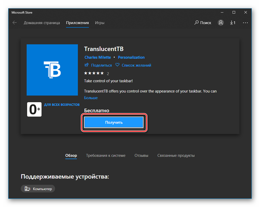This screenshot has height=207, width=260.
Task: Click ДЛЯ ВСЕХ ВОЗРАСТОВ rating link
Action: 62,105
